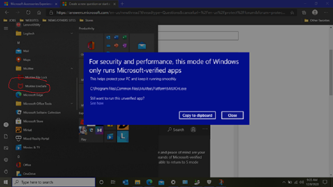Open Office app in Start list
333x187 pixels.
click(x=23, y=165)
